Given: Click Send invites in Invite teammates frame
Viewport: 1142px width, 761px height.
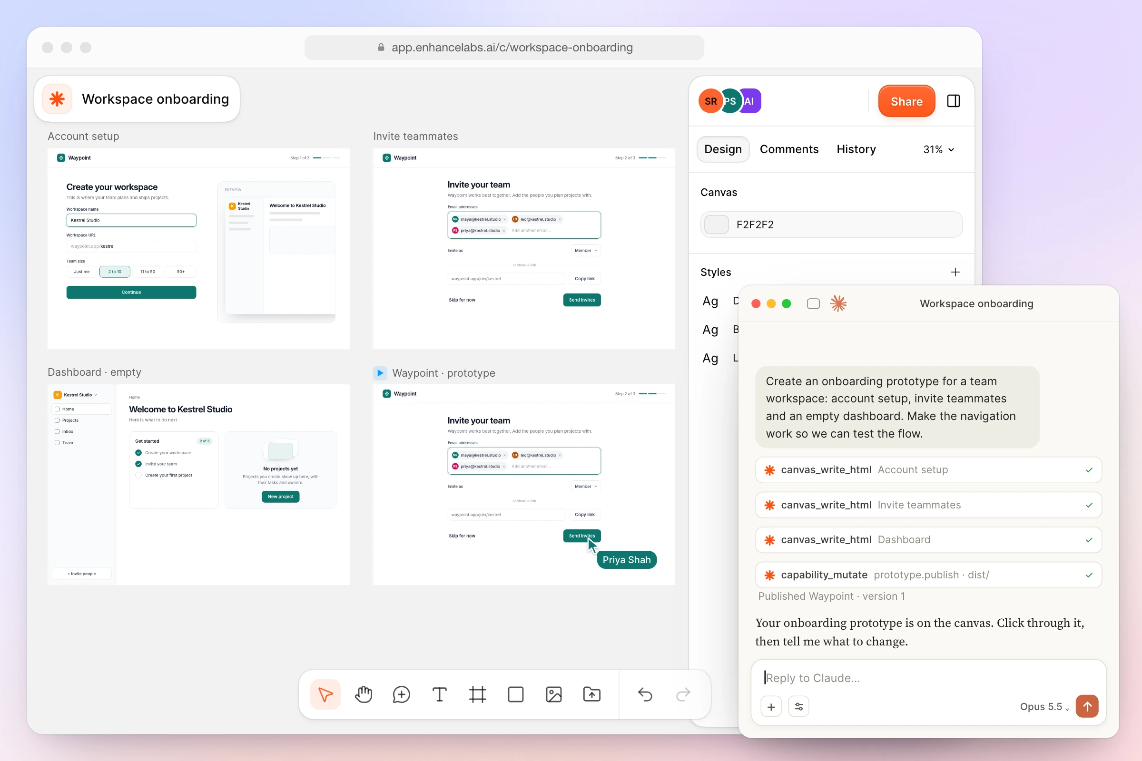Looking at the screenshot, I should click(581, 300).
